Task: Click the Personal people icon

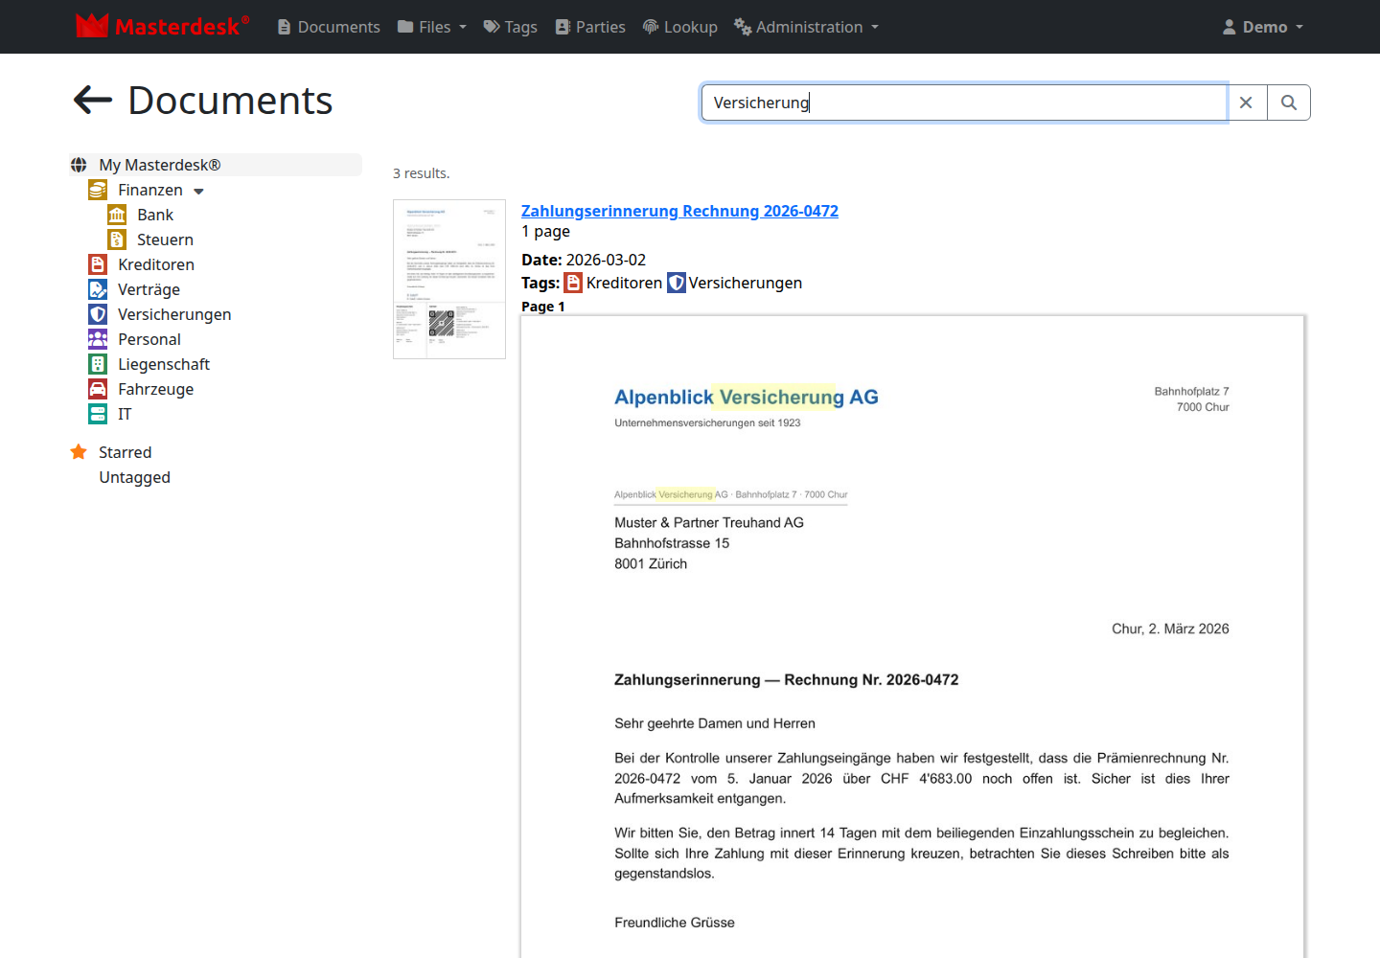Action: [x=98, y=339]
